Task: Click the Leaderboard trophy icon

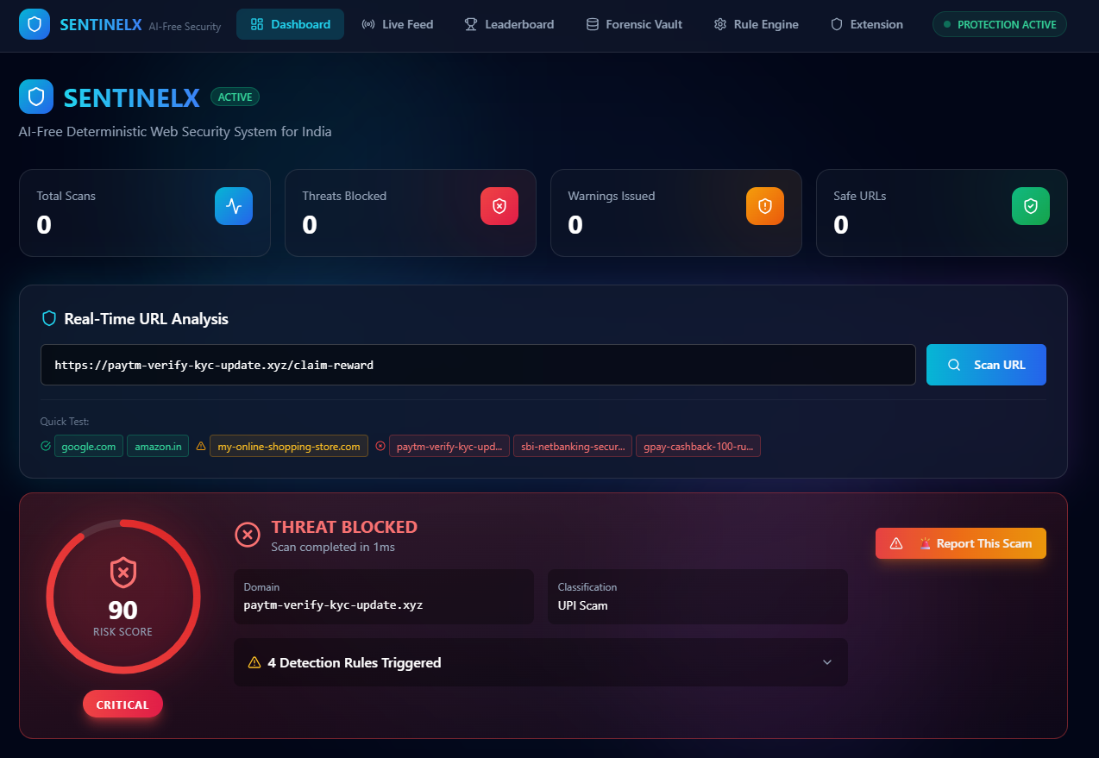Action: pyautogui.click(x=471, y=24)
